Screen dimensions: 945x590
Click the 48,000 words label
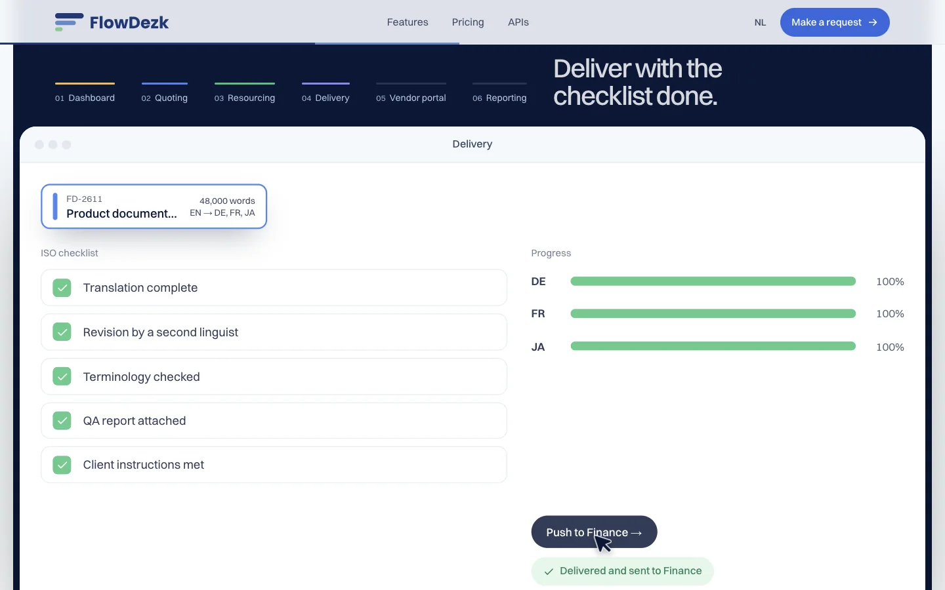[227, 201]
